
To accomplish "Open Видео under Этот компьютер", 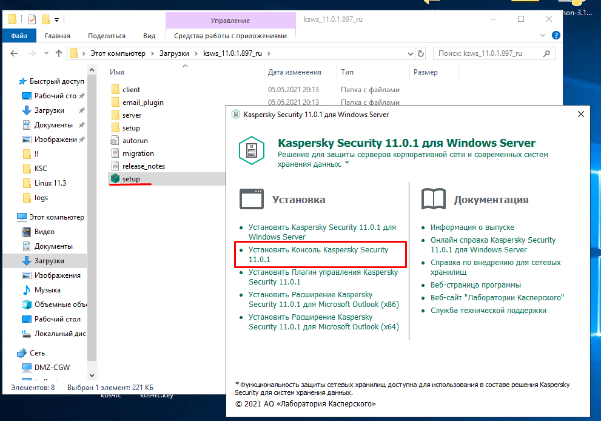I will point(44,232).
